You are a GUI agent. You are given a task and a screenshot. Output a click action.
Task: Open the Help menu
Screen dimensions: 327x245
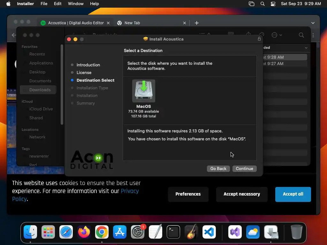(94, 4)
